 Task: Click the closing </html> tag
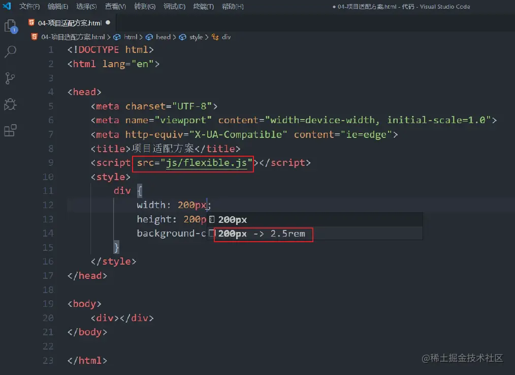87,361
